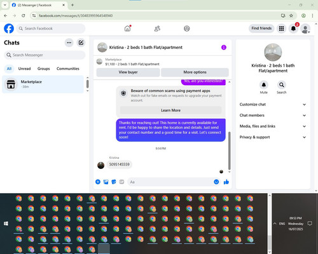Screen dimensions: 318x254
Task: Open the Friends icon in top navigation
Action: click(x=157, y=29)
